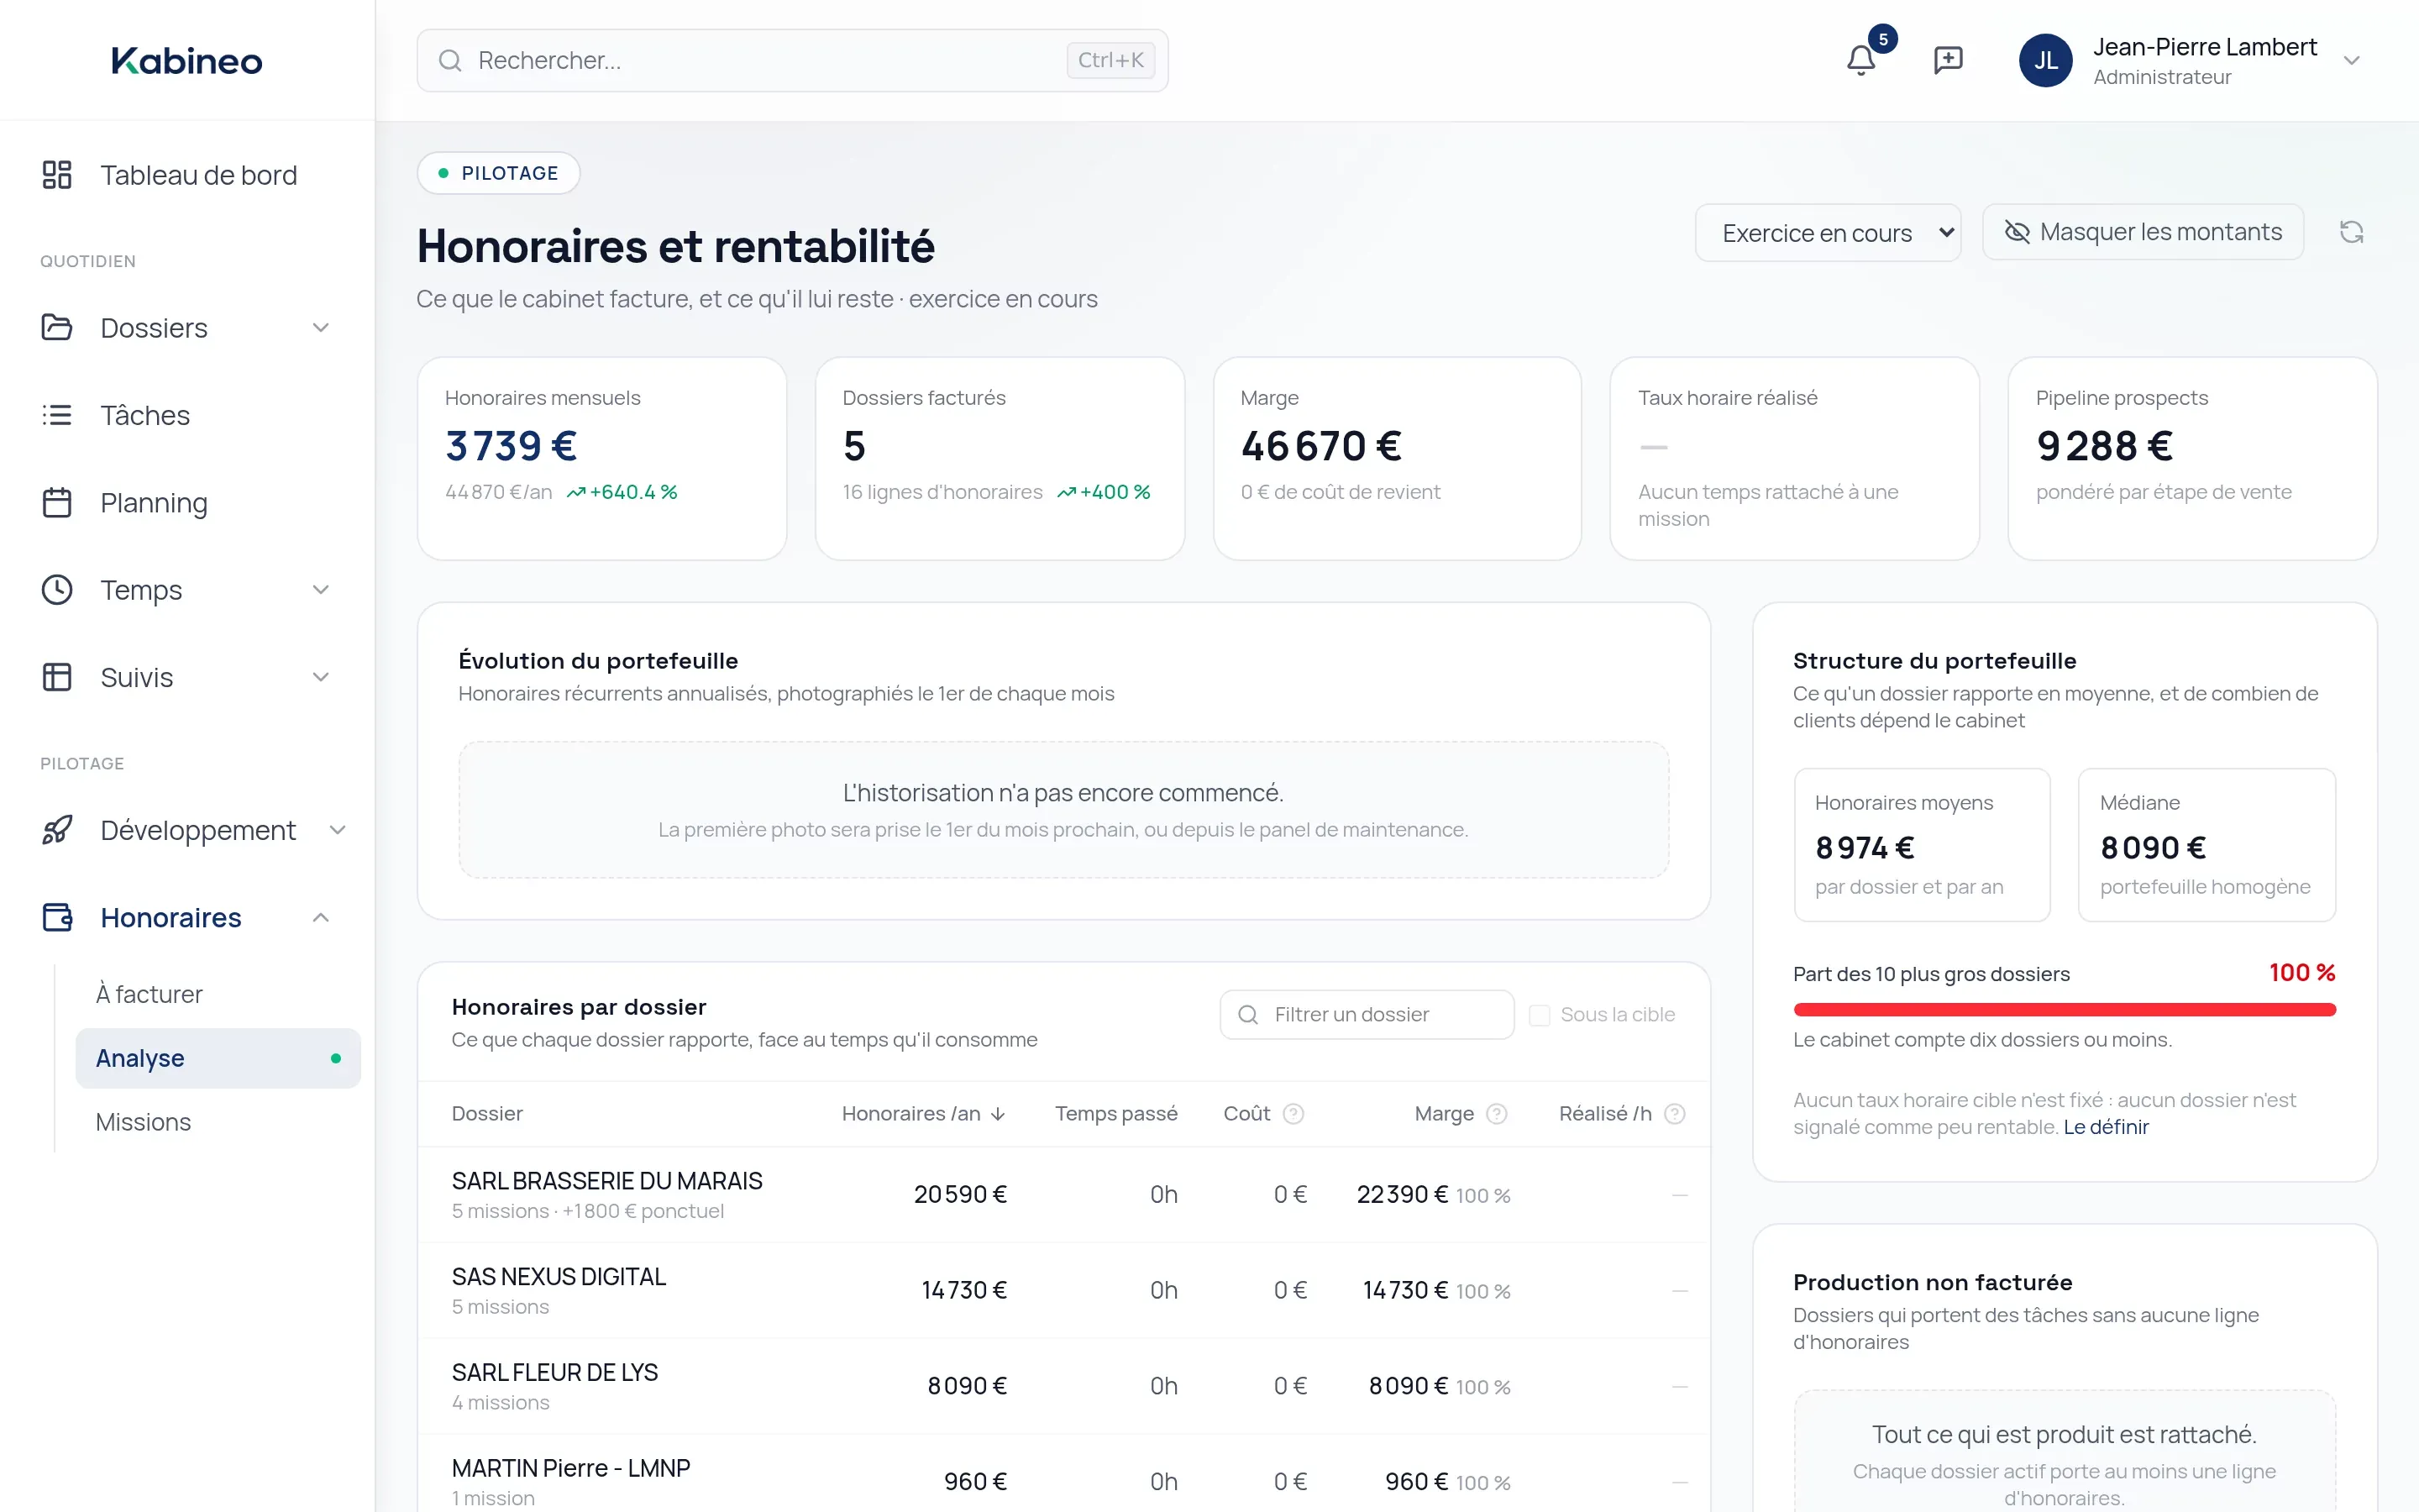
Task: Click the Temps clock icon
Action: [57, 589]
